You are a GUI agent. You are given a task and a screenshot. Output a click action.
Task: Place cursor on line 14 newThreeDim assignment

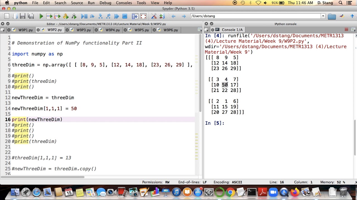(x=44, y=109)
